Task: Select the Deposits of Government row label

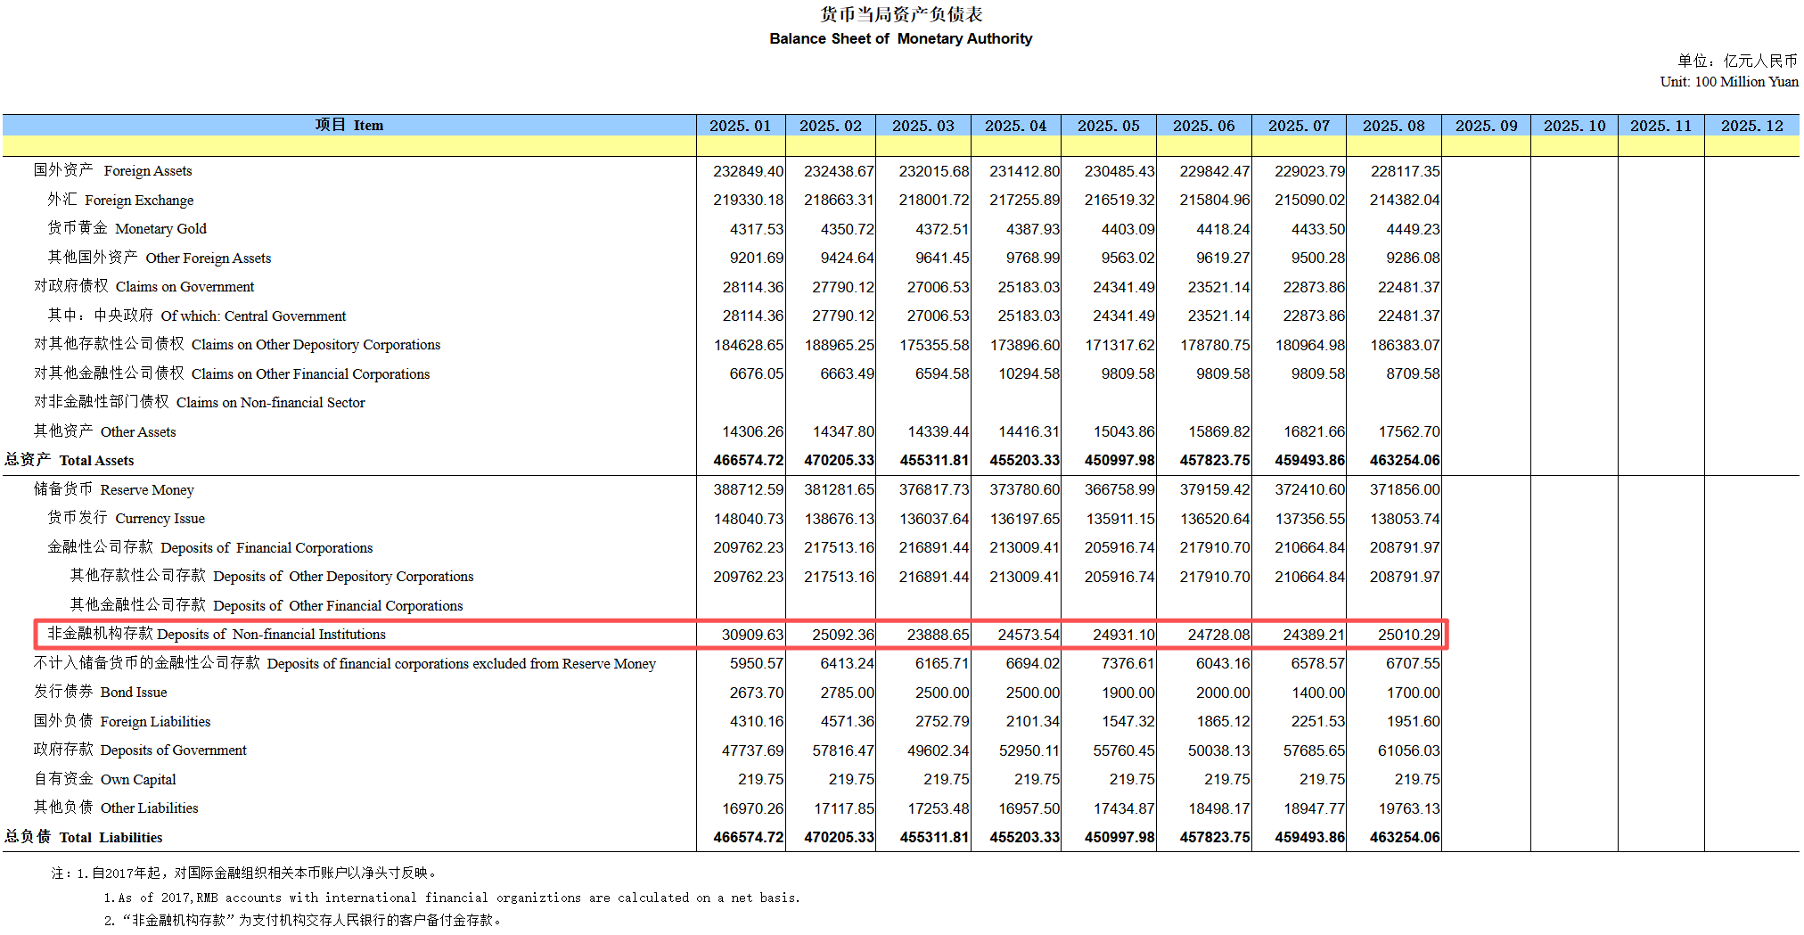Action: coord(140,750)
